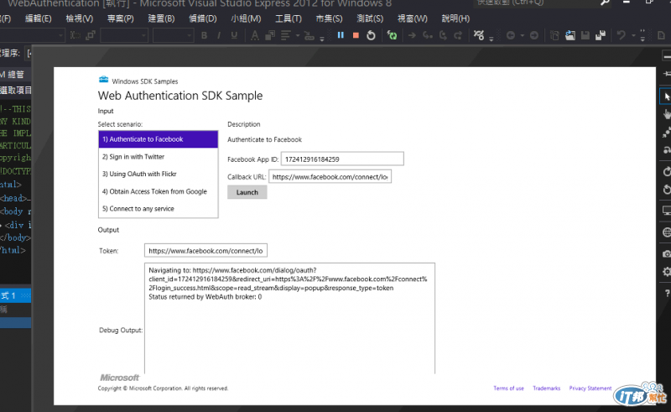This screenshot has width=671, height=412.
Task: Click the simulator help question mark
Action: click(x=667, y=294)
